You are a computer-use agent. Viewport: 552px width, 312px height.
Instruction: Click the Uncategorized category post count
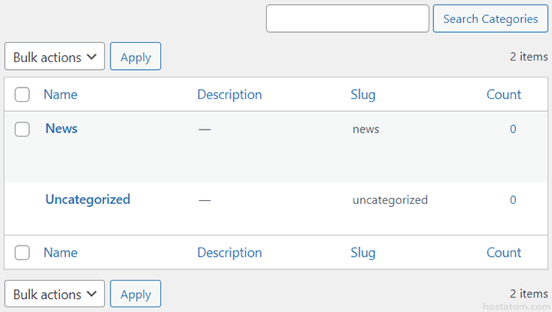pos(513,200)
